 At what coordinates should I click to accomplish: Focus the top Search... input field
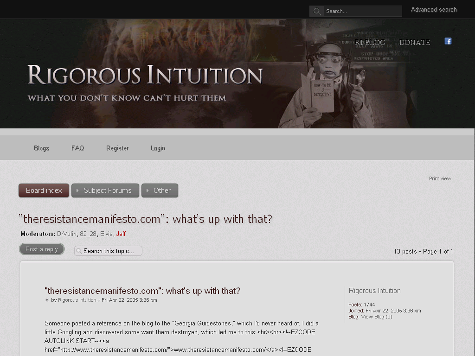(362, 11)
